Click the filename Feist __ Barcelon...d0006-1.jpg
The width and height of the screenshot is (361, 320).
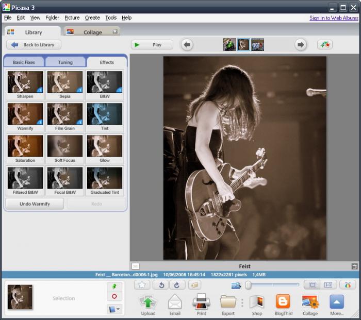tap(126, 275)
